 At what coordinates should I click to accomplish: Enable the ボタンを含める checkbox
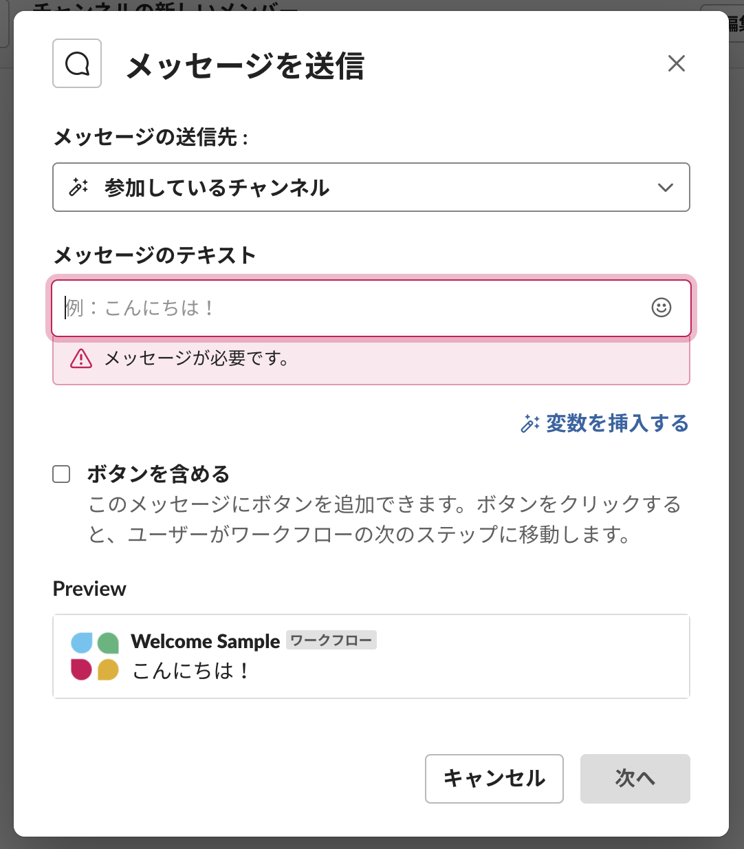tap(61, 474)
